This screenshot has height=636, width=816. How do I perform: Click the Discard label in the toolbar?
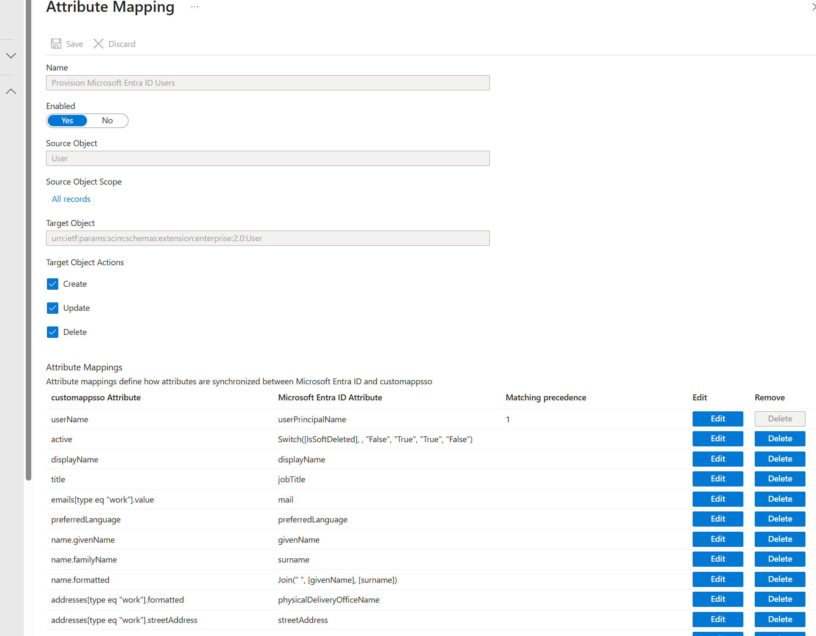(122, 44)
